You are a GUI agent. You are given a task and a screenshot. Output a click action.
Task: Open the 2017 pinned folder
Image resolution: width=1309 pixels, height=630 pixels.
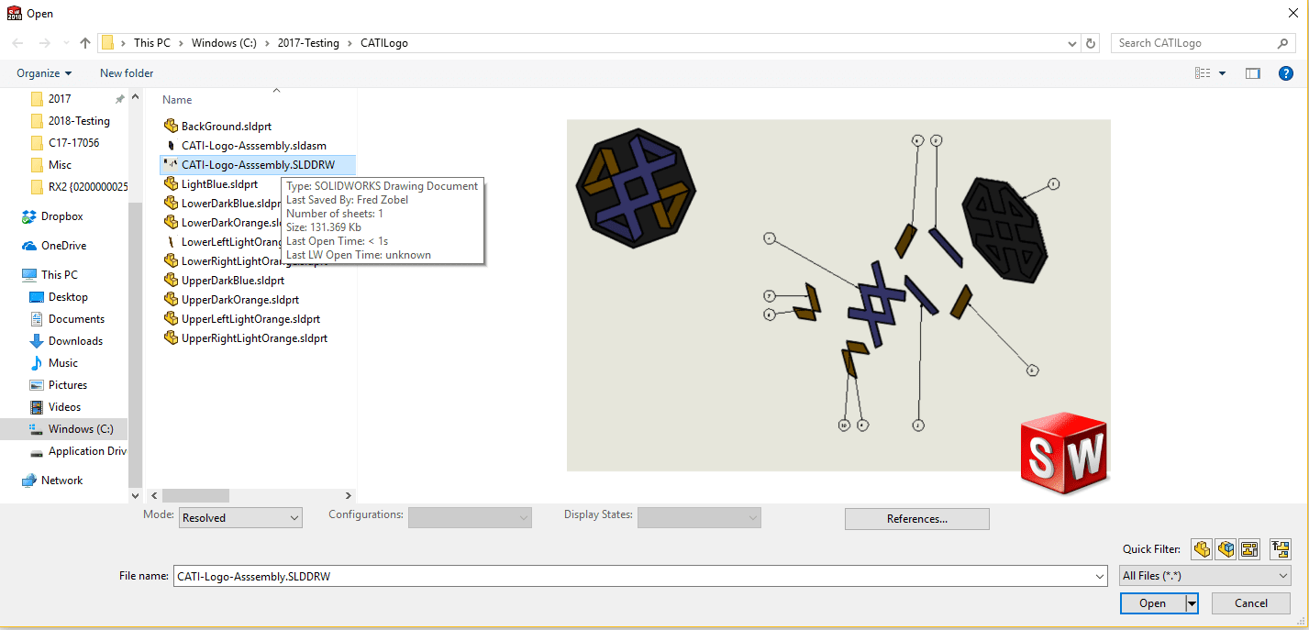pos(60,99)
